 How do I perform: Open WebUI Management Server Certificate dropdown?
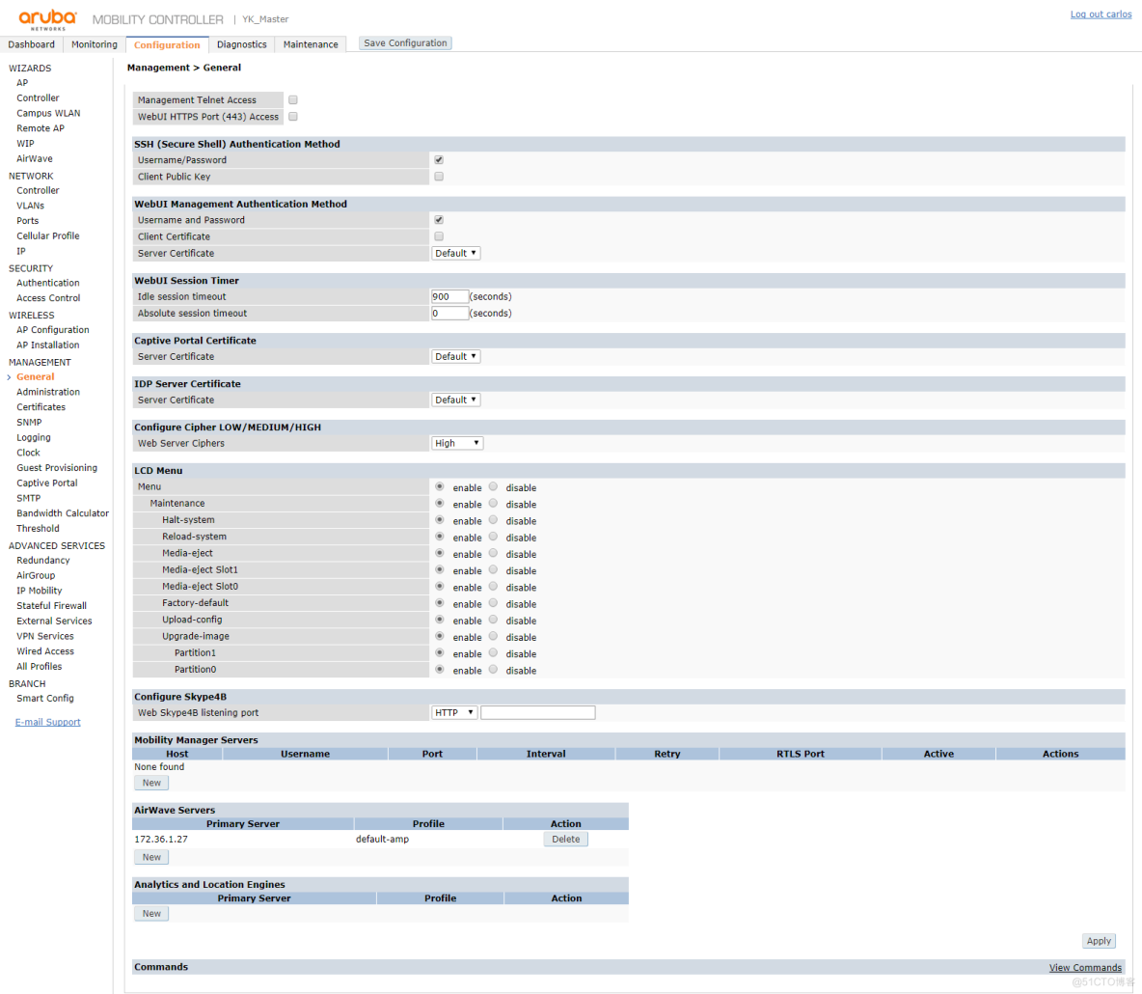pos(456,253)
